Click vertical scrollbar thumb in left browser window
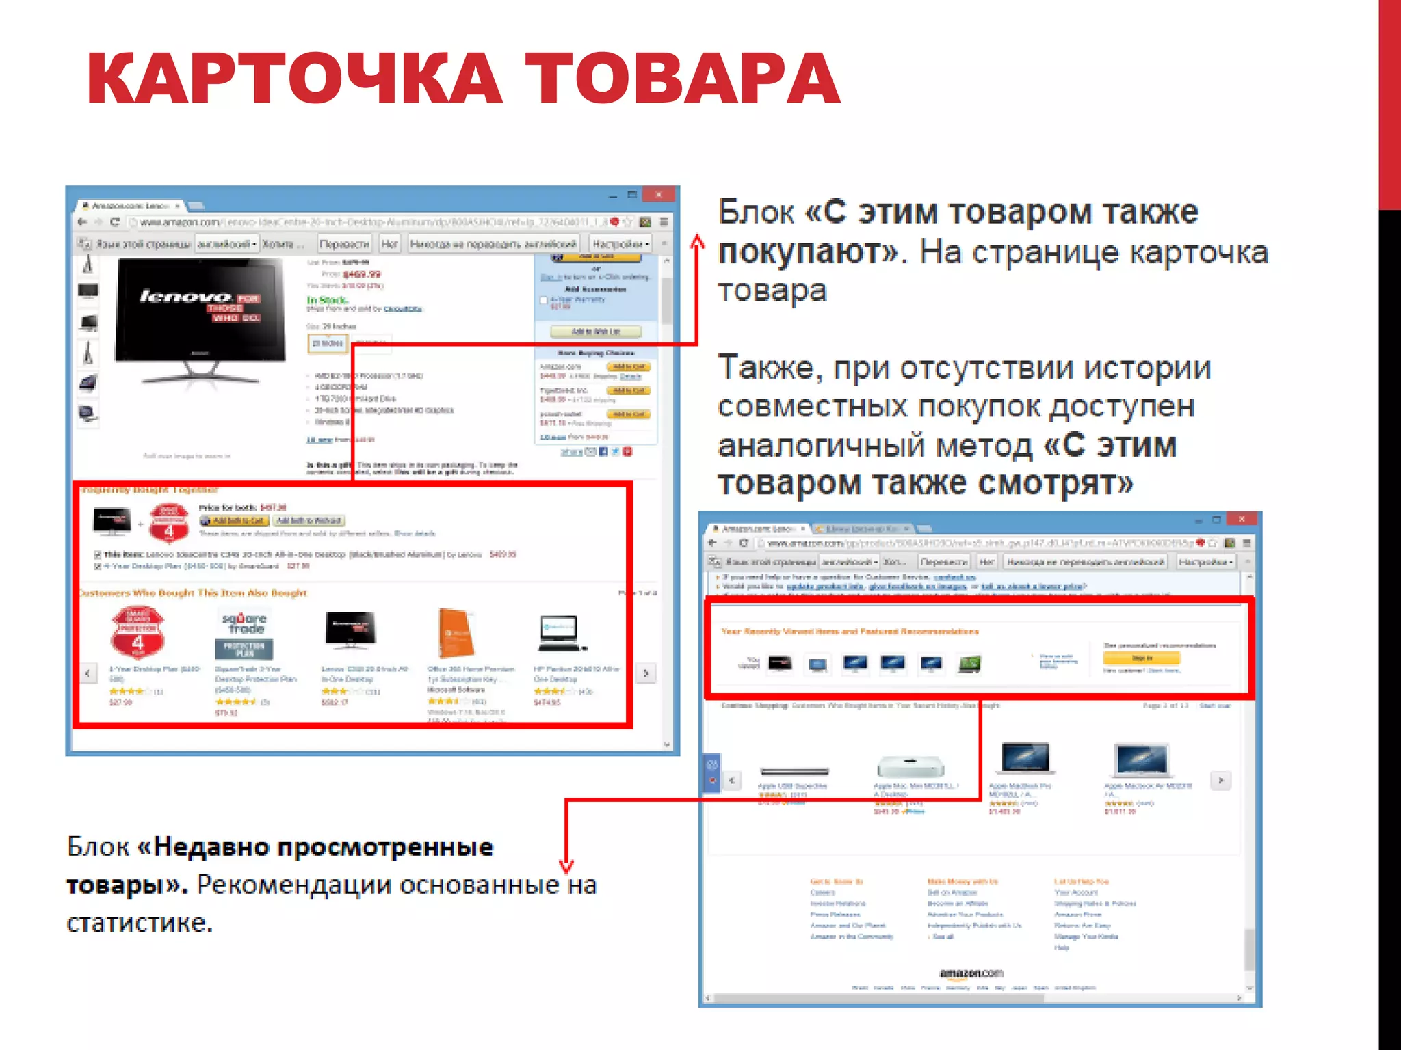 [666, 299]
